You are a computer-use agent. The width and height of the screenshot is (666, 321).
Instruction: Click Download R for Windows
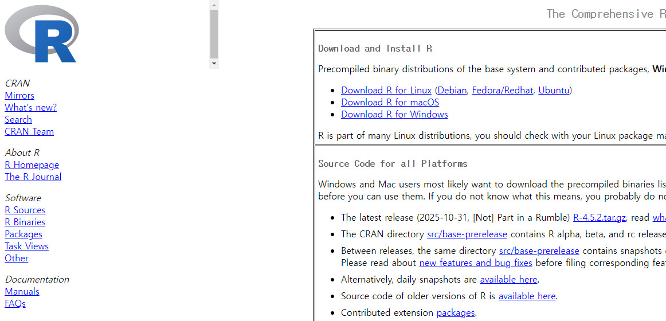pos(394,114)
